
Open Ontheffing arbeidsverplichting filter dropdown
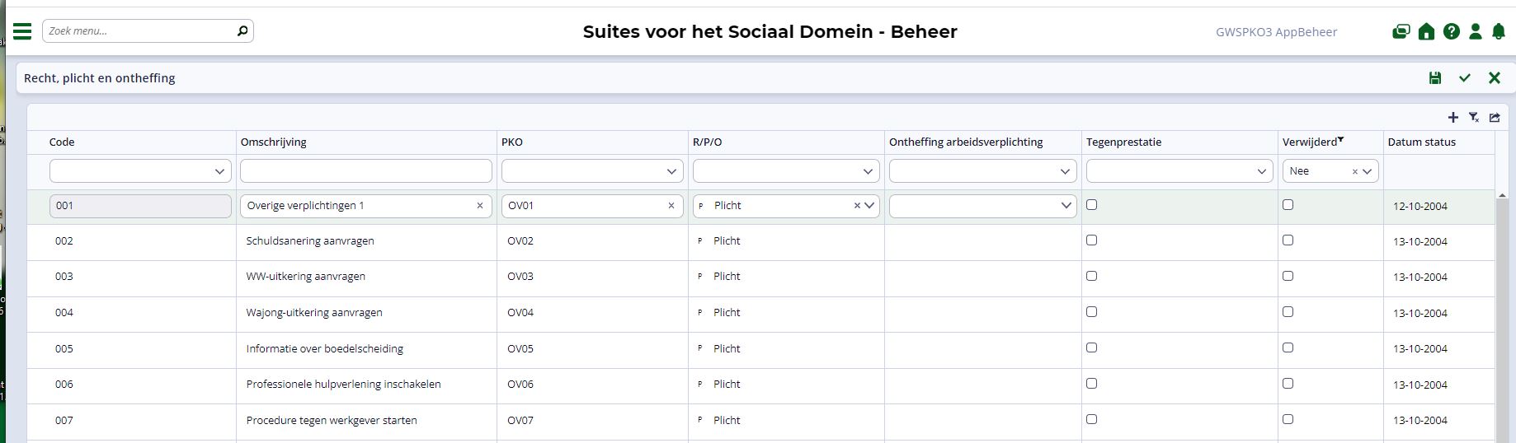[x=1065, y=171]
